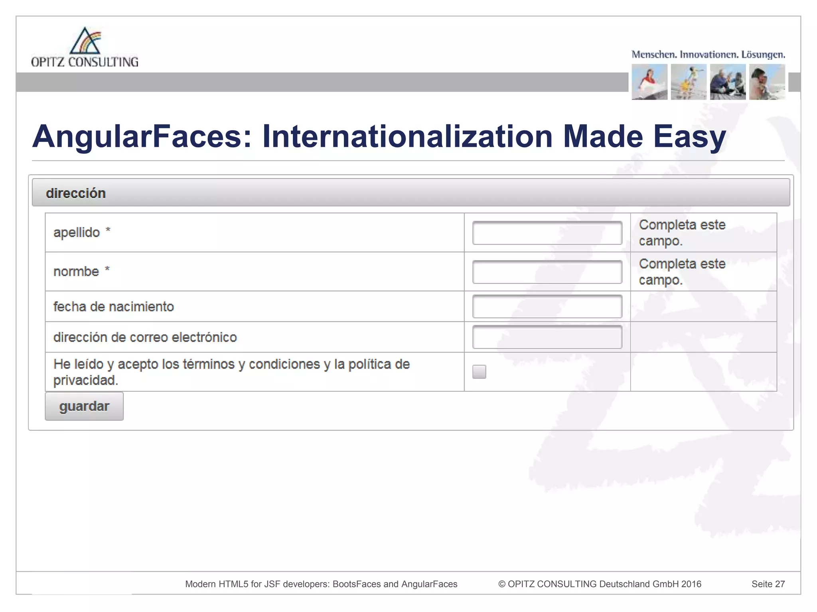Click the OPITZ CONSULTING logo
This screenshot has height=612, width=817.
click(x=85, y=47)
